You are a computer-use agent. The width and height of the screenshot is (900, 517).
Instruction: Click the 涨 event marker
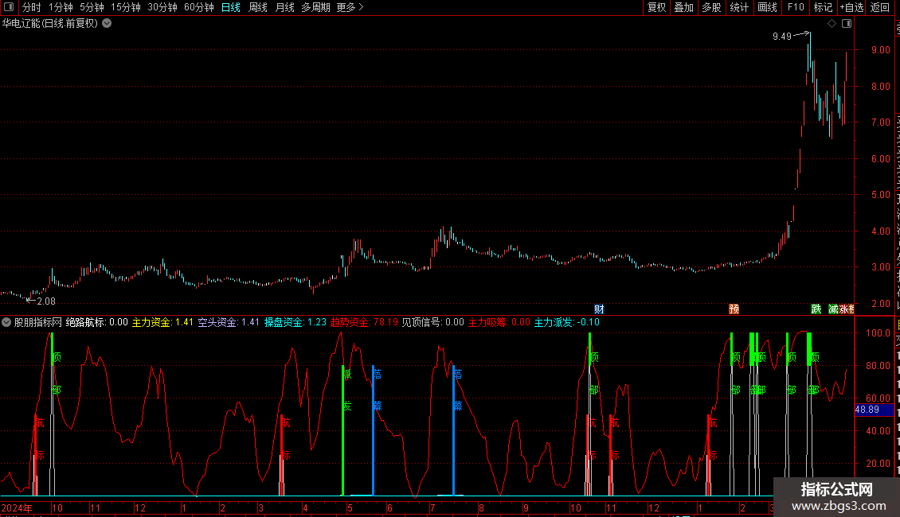(845, 309)
